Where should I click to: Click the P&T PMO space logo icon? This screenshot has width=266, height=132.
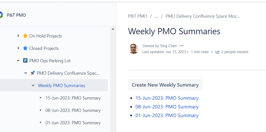tap(1, 15)
